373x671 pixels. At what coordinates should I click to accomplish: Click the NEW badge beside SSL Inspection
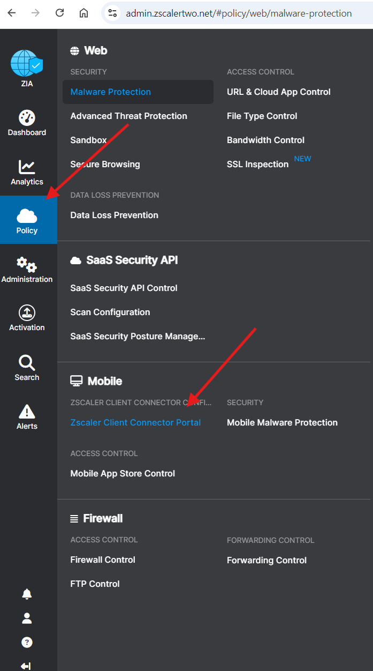(x=302, y=159)
